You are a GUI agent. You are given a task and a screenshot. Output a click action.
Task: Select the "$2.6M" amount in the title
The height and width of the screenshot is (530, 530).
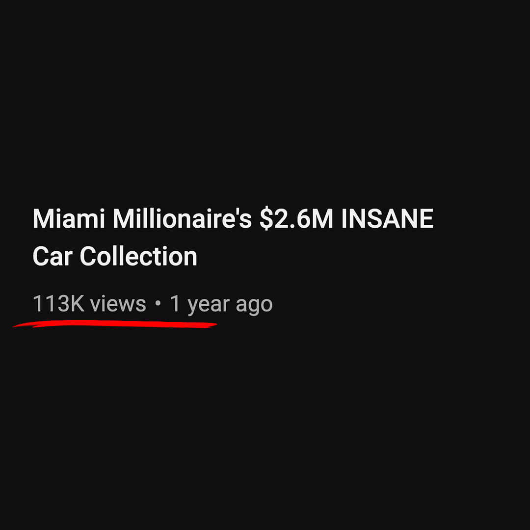[x=296, y=219]
